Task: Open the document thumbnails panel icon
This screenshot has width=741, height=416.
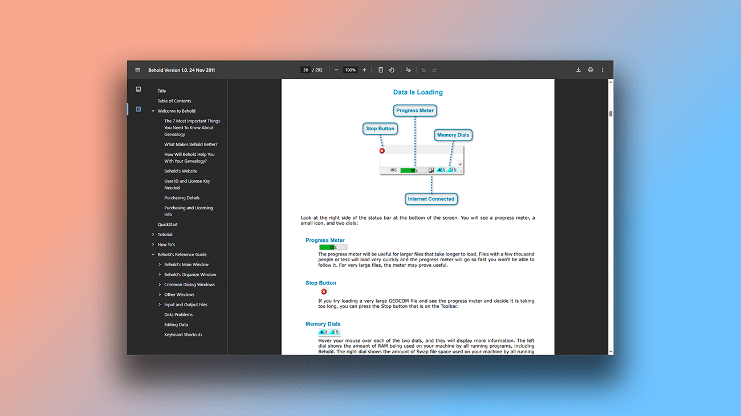Action: 138,88
